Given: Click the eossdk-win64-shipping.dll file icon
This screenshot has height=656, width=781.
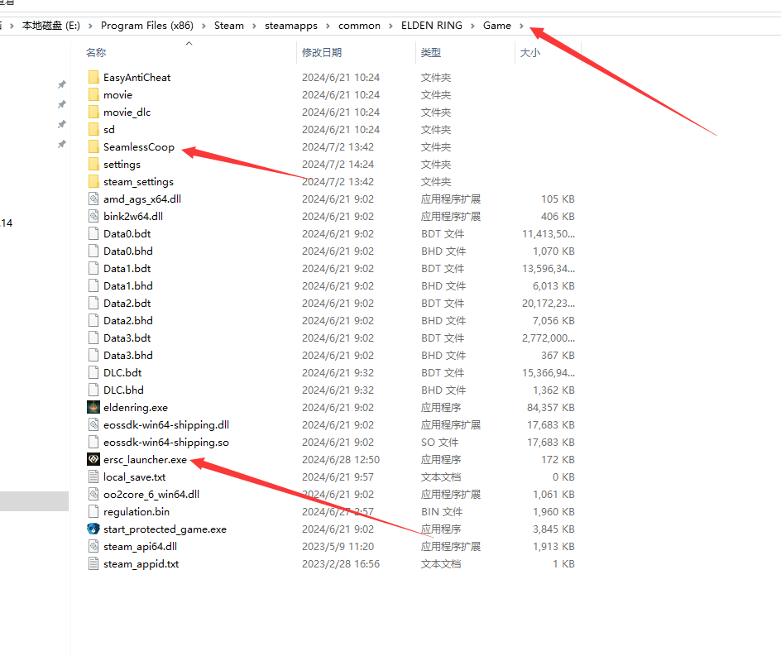Looking at the screenshot, I should 93,425.
